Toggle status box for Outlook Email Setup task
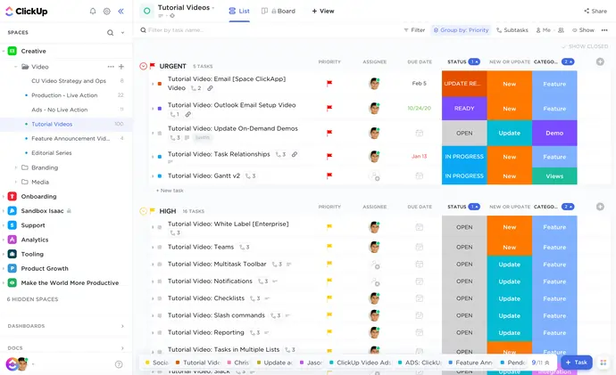This screenshot has height=375, width=616. click(160, 109)
